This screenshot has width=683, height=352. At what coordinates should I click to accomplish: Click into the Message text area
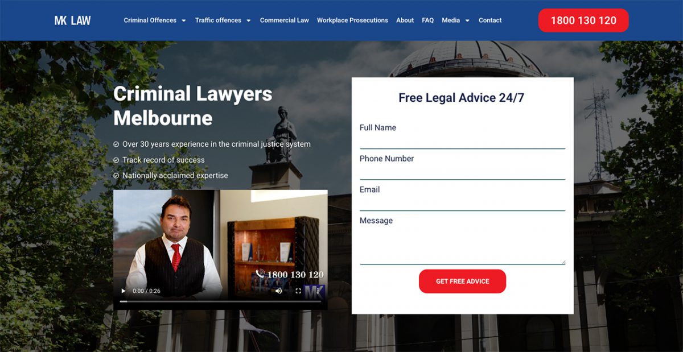[462, 246]
